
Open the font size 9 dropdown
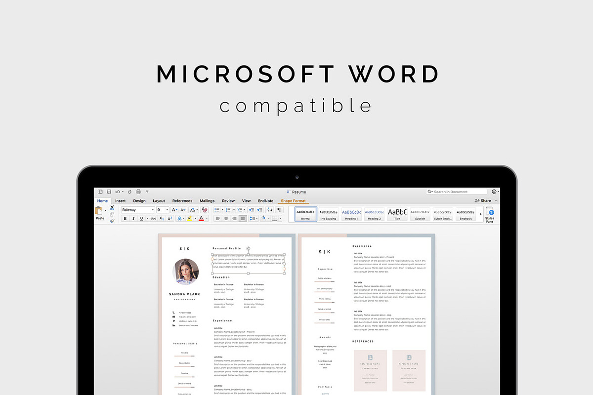(x=167, y=210)
